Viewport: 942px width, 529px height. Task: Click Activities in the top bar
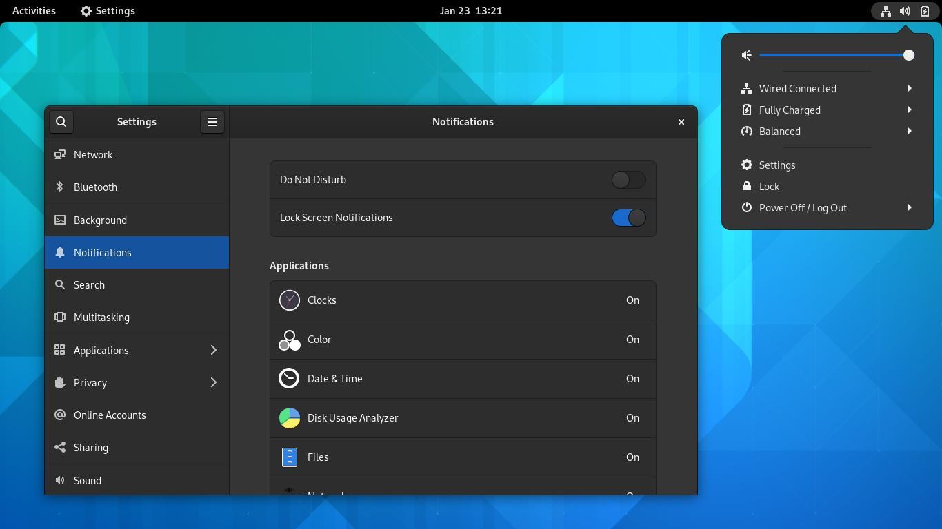(x=33, y=10)
